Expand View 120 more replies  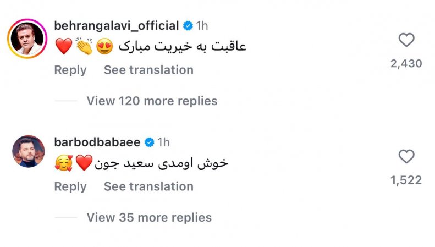pos(152,101)
